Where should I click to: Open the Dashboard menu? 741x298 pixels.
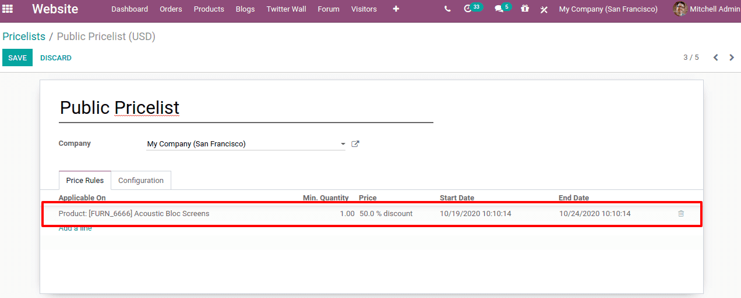pos(129,9)
